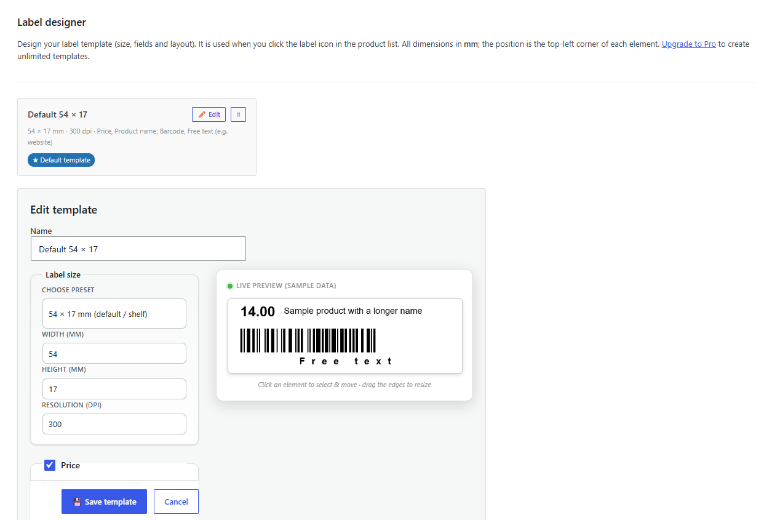Click the floppy disk Save template button
772x520 pixels.
[x=104, y=502]
